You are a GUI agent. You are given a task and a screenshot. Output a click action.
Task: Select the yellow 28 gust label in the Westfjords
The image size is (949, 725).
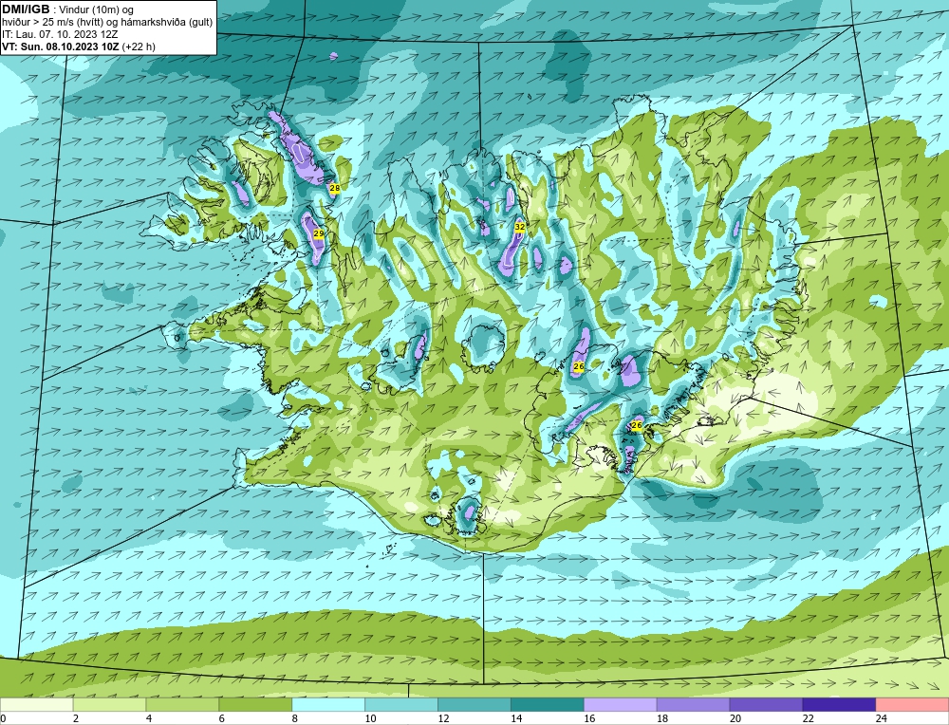pyautogui.click(x=335, y=188)
